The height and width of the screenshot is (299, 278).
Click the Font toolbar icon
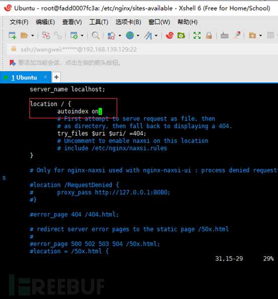pos(149,36)
